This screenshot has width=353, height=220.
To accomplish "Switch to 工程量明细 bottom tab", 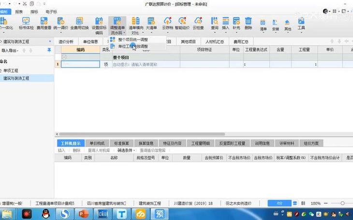I will pyautogui.click(x=200, y=143).
